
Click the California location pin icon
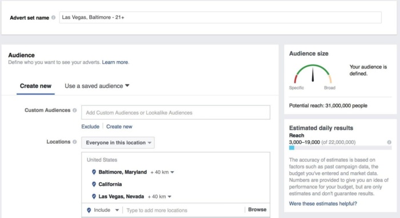(94, 184)
